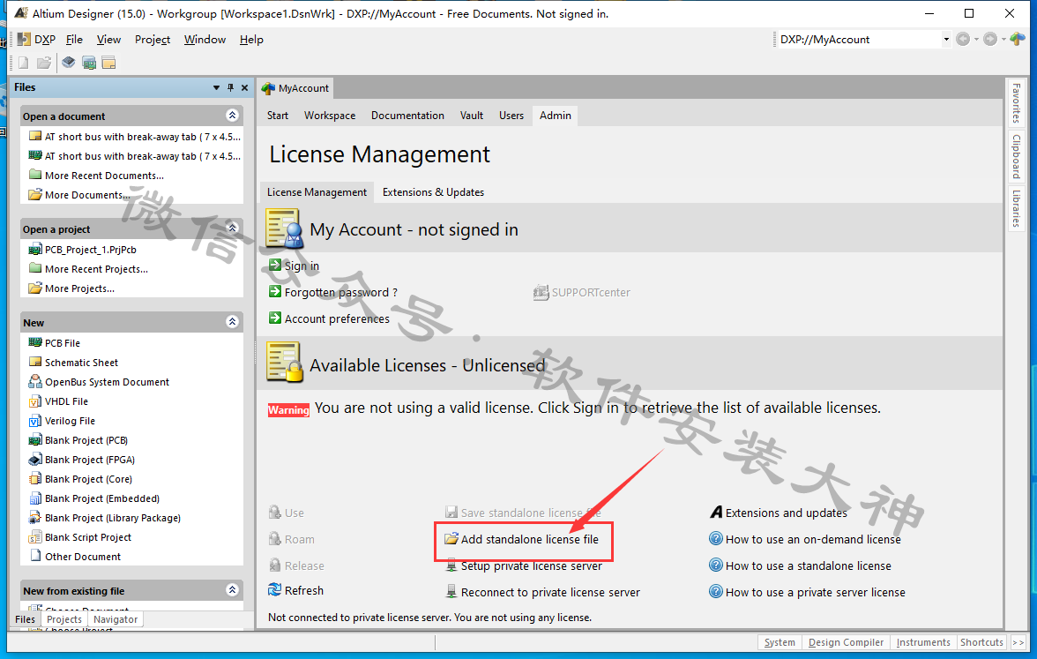Pin the Files panel with pushpin icon
Viewport: 1037px width, 659px height.
pyautogui.click(x=230, y=87)
